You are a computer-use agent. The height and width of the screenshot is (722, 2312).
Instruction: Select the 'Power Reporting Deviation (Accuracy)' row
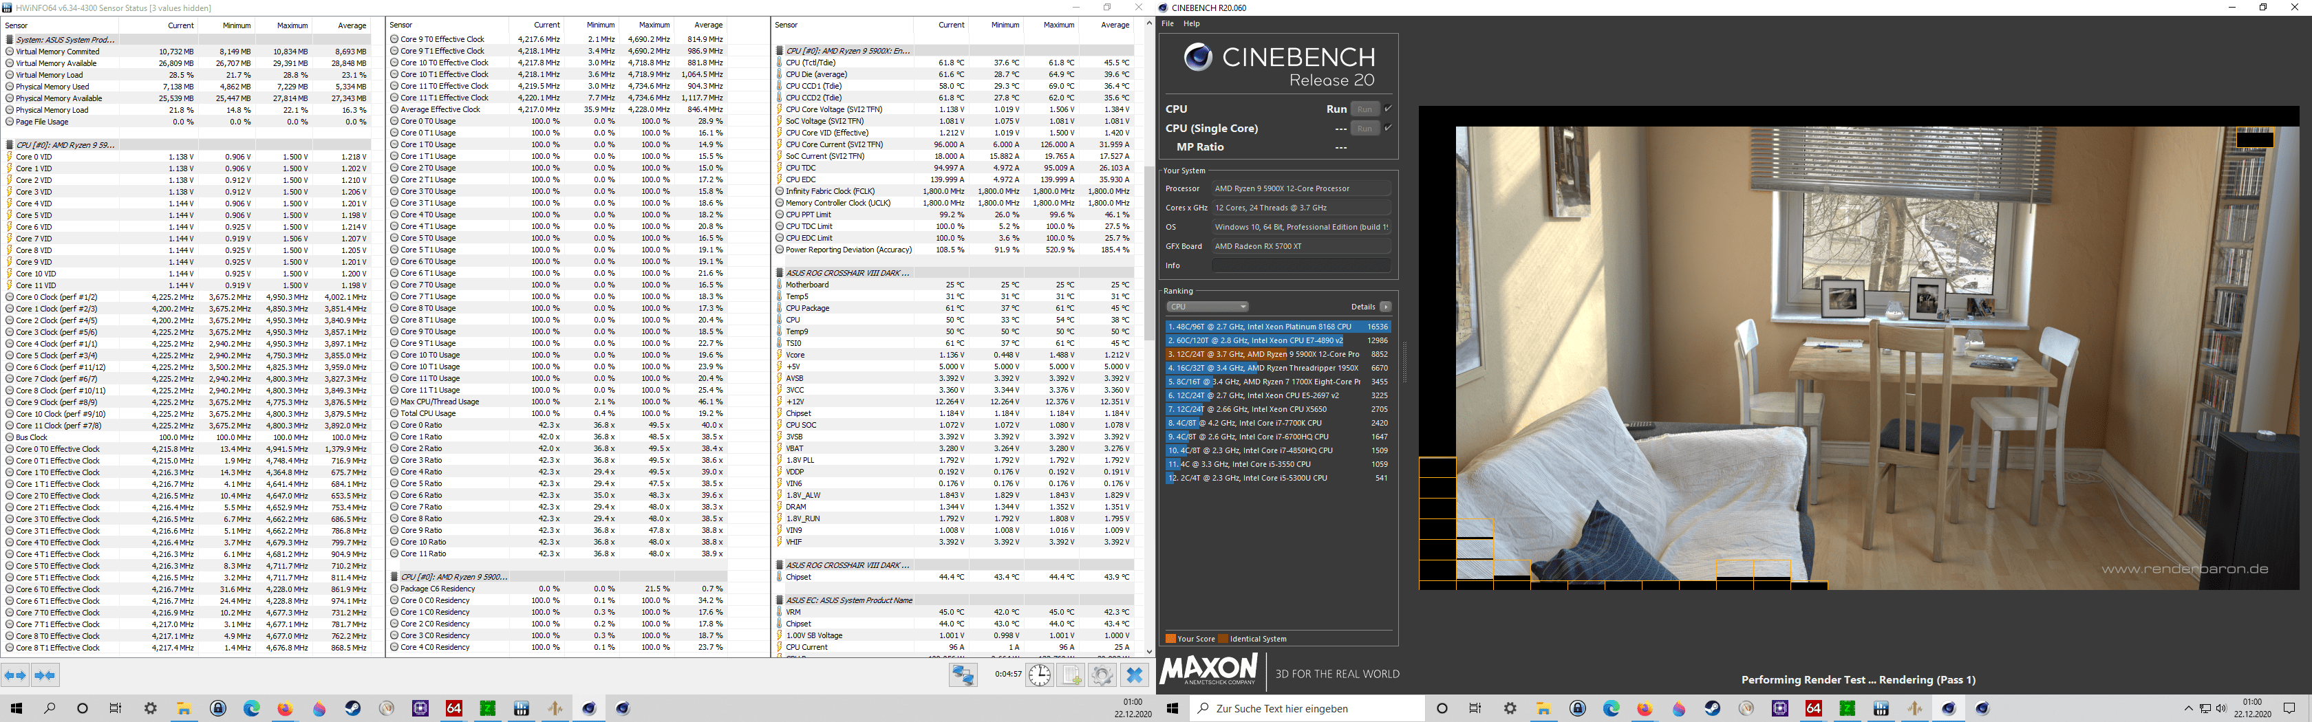[x=953, y=250]
